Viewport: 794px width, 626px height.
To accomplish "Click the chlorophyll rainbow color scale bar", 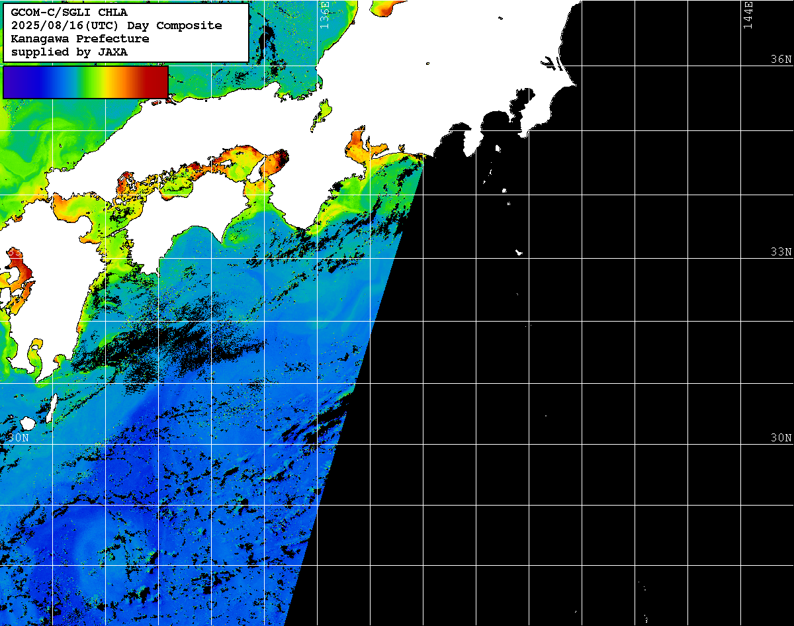I will (x=85, y=82).
